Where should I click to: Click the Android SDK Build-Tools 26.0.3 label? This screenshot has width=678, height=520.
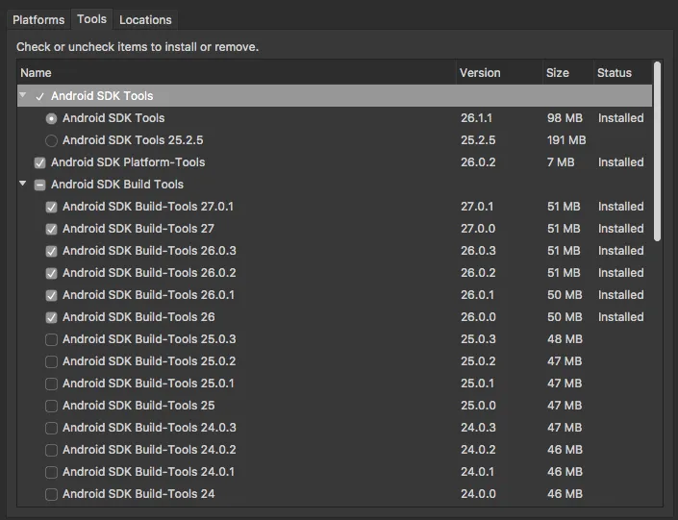[x=149, y=250]
